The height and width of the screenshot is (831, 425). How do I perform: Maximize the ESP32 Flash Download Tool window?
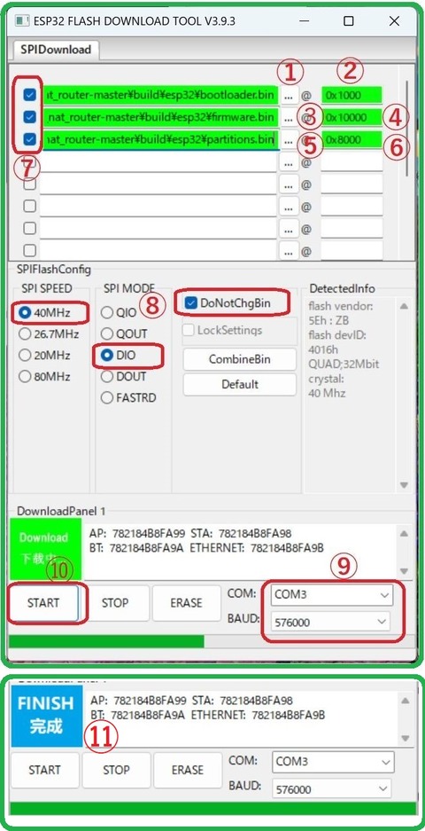[348, 21]
